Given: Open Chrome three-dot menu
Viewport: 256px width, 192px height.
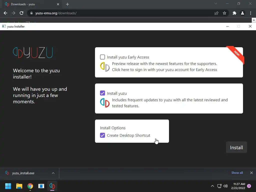Looking at the screenshot, I should pyautogui.click(x=250, y=13).
